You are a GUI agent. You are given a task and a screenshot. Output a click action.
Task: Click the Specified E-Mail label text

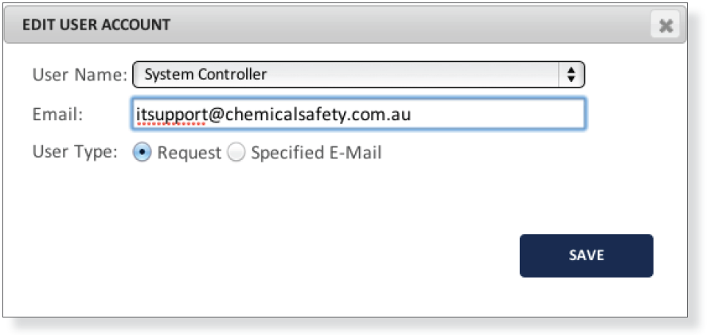pyautogui.click(x=317, y=153)
